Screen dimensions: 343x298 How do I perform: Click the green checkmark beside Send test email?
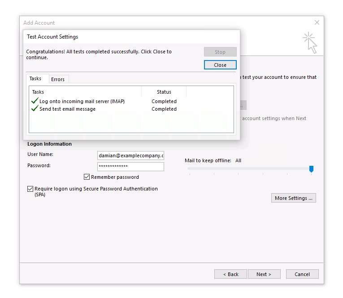(35, 109)
